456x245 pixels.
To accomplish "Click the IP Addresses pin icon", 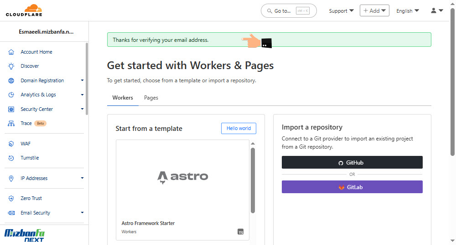I will [x=11, y=178].
